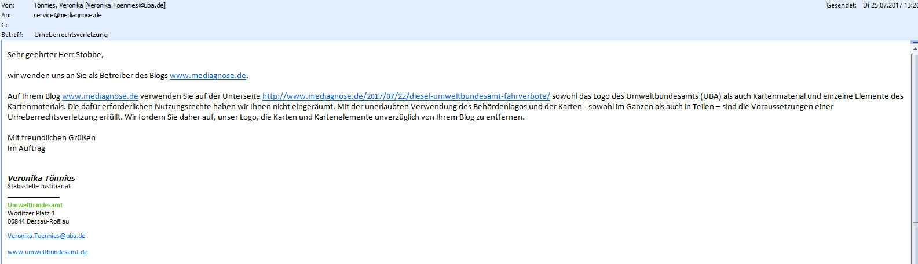Click the postal line 06844 Dessau-Roßlau

tap(38, 221)
